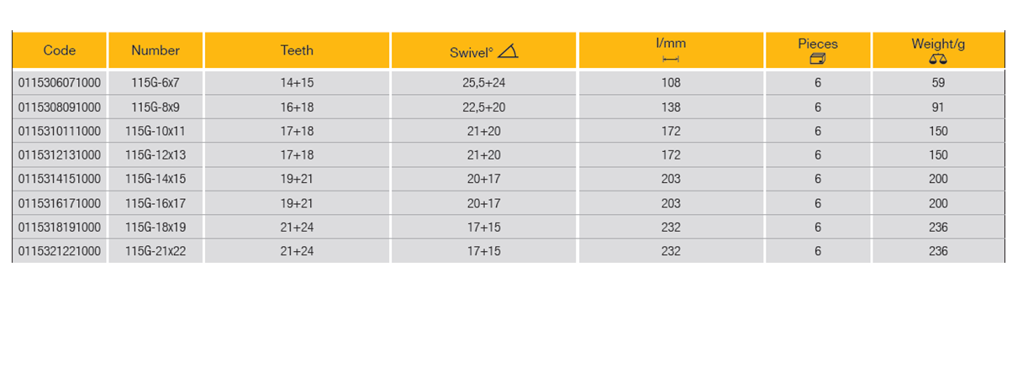Click the scale icon under Weight/g

tap(938, 60)
